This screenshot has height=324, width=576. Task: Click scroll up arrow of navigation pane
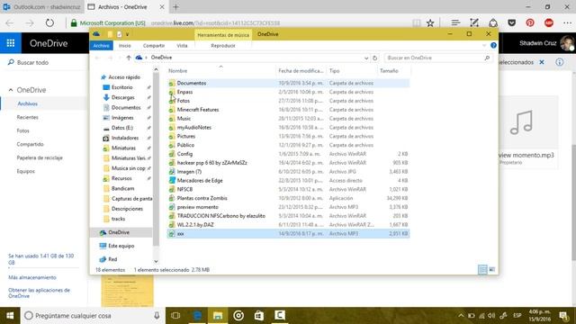pos(156,69)
